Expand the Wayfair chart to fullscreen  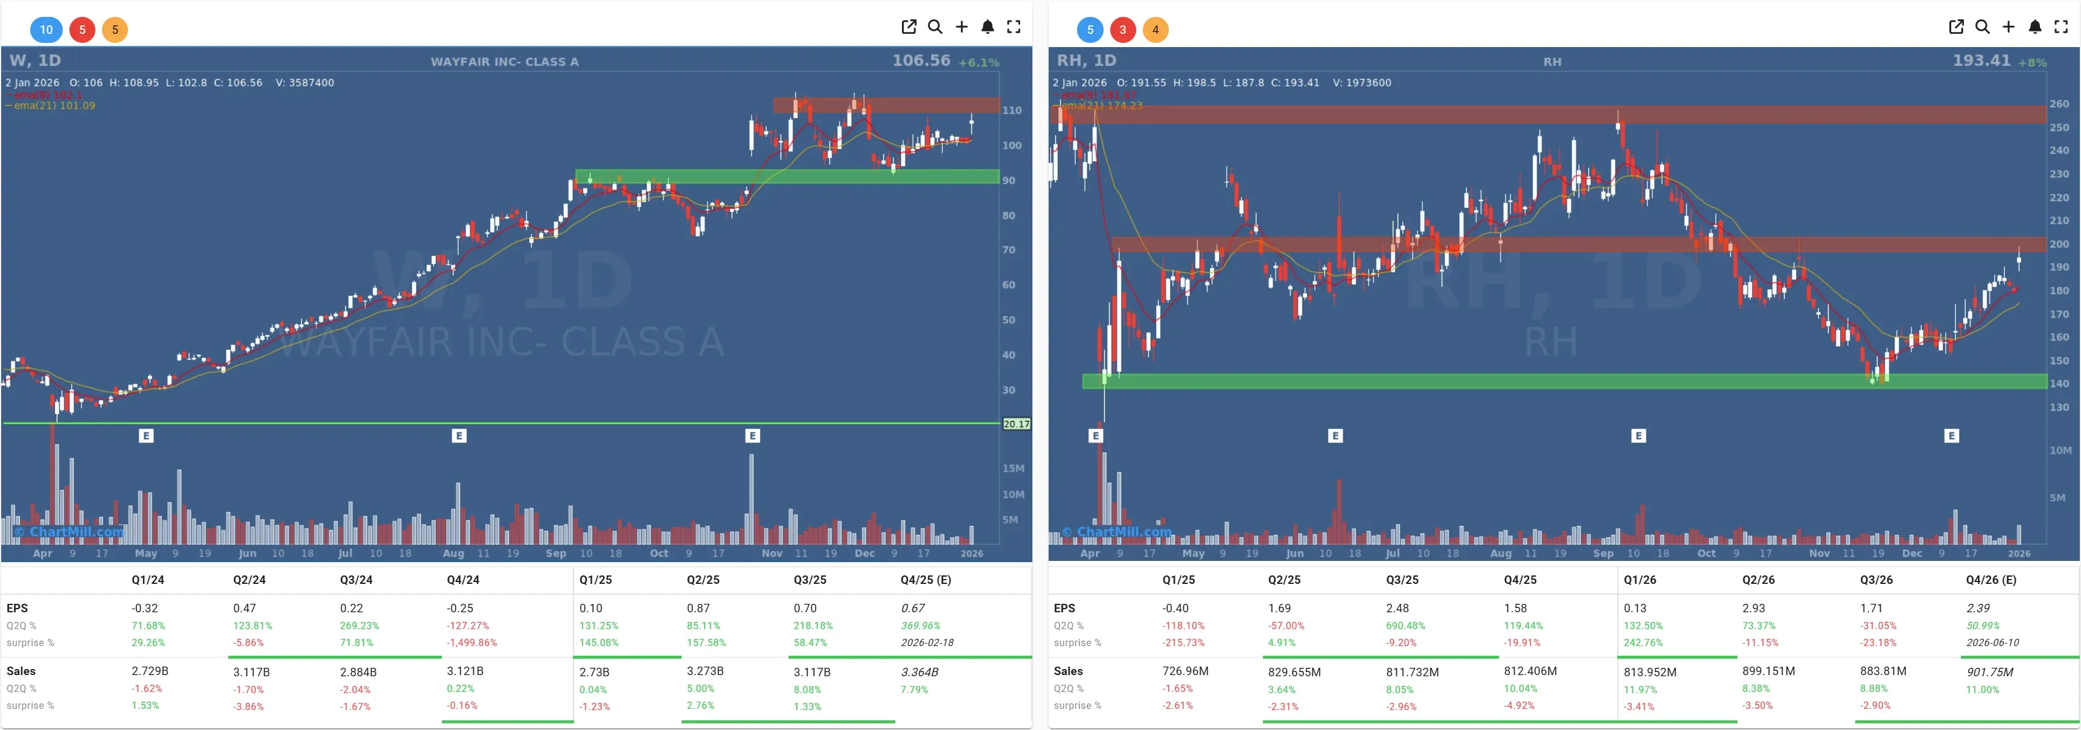1014,27
